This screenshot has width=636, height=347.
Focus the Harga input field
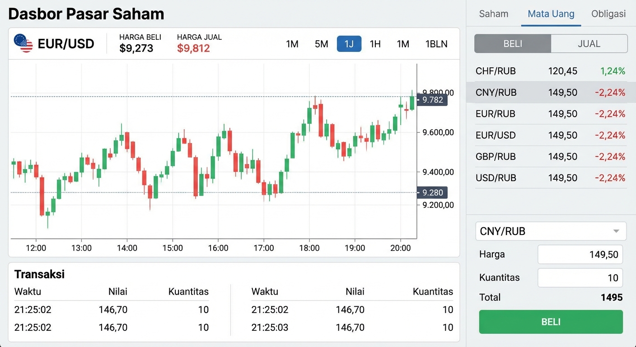[580, 255]
